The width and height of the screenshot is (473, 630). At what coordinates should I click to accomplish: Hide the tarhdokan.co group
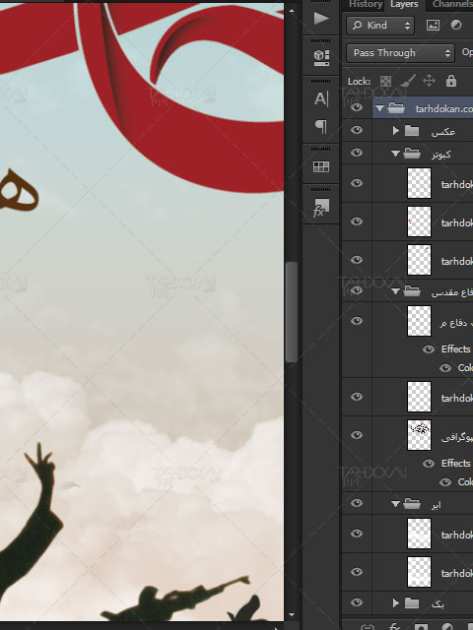(x=357, y=107)
